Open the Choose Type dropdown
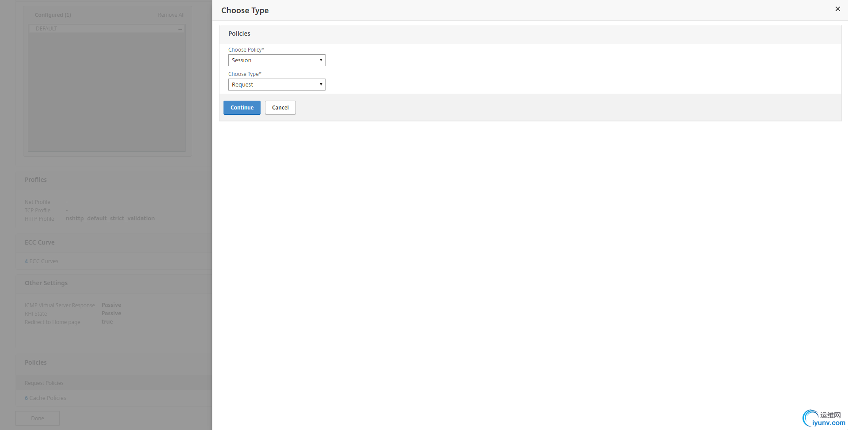This screenshot has height=430, width=848. click(x=277, y=84)
